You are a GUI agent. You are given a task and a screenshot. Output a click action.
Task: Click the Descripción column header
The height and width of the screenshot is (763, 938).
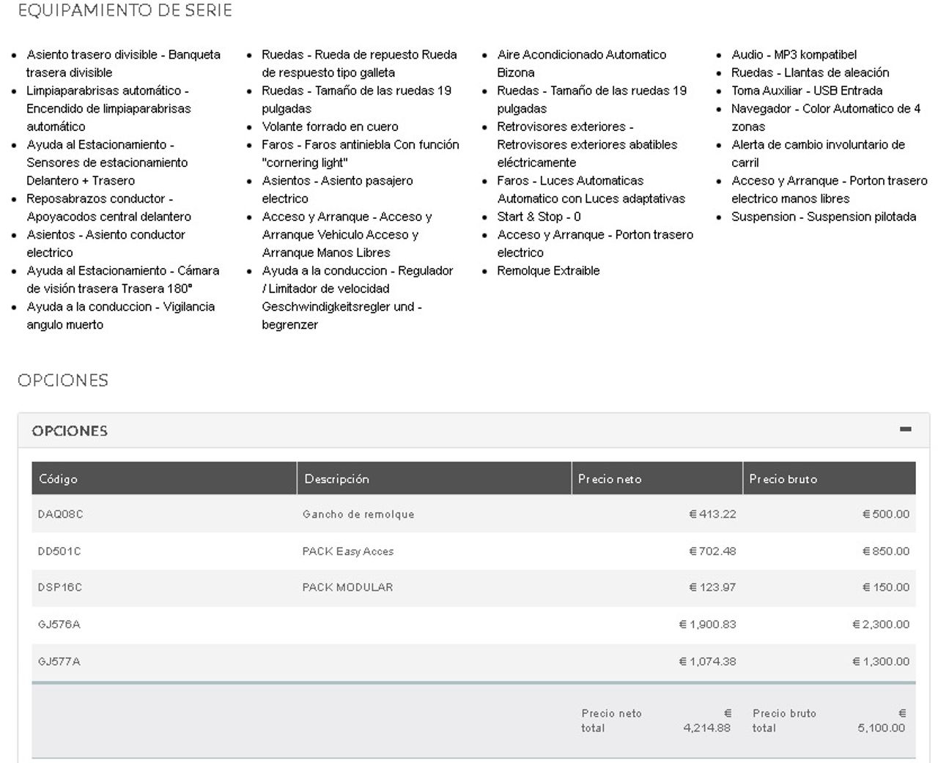click(x=336, y=479)
